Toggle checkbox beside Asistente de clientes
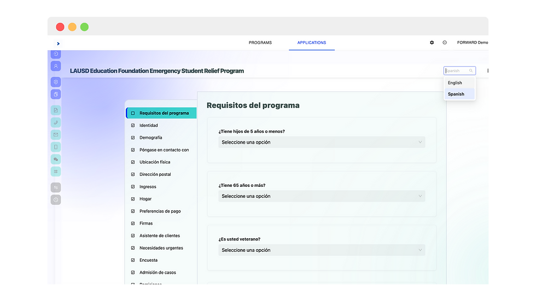The width and height of the screenshot is (536, 301). tap(133, 235)
